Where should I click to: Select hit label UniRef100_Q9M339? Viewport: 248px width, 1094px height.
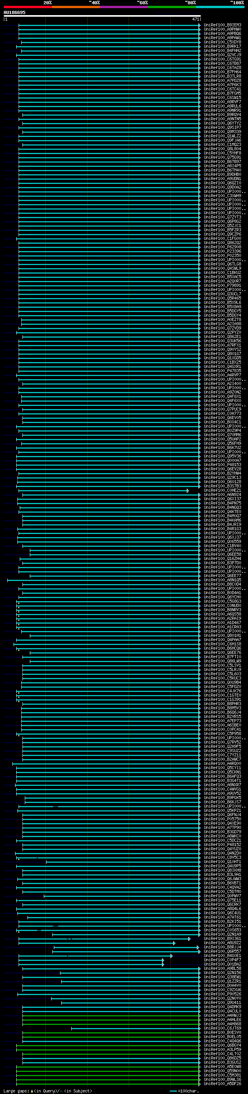point(222,132)
